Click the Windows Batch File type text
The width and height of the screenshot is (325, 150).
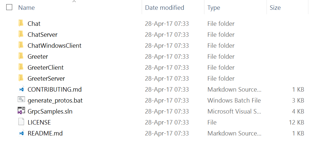click(234, 100)
